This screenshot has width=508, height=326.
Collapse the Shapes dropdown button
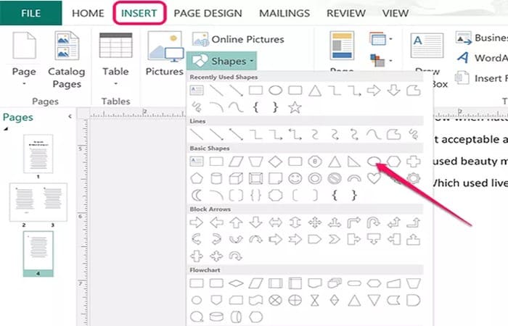pyautogui.click(x=222, y=61)
